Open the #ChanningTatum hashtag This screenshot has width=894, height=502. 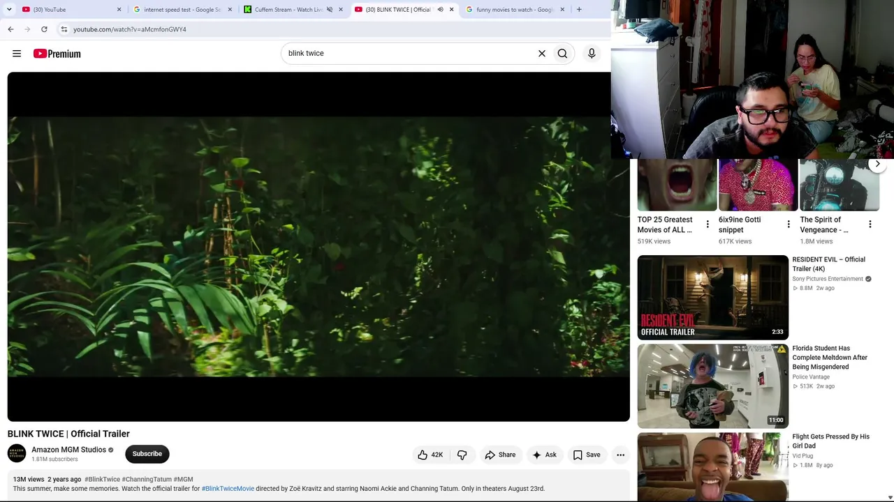[147, 480]
